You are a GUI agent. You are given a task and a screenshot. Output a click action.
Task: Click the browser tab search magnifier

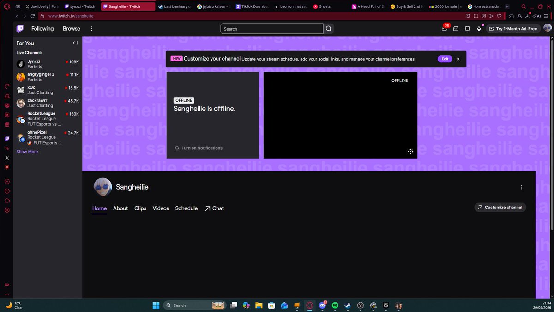coord(524,6)
